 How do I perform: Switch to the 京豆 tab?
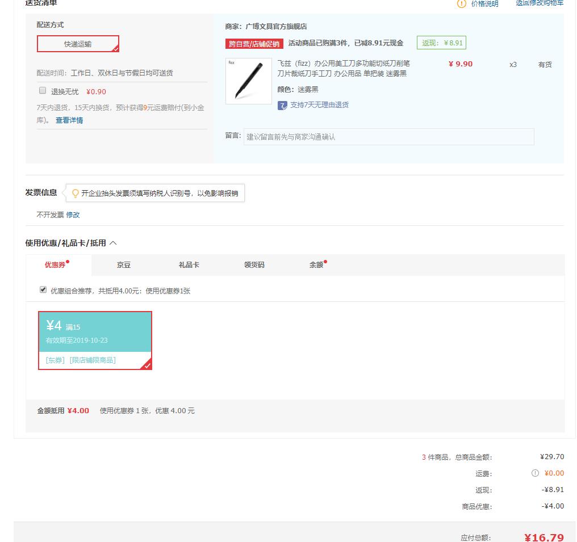tap(124, 264)
